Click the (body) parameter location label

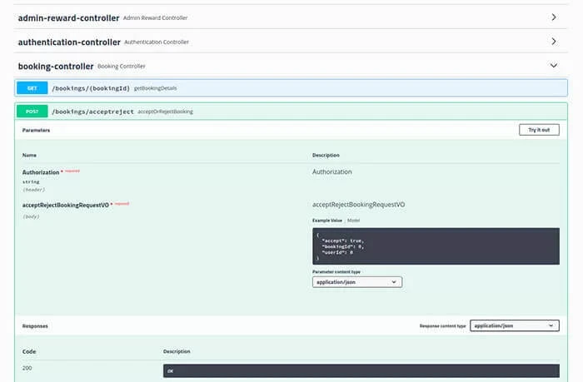(31, 216)
